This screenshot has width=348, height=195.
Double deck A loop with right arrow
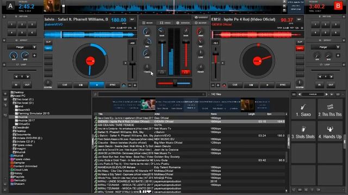[28, 77]
